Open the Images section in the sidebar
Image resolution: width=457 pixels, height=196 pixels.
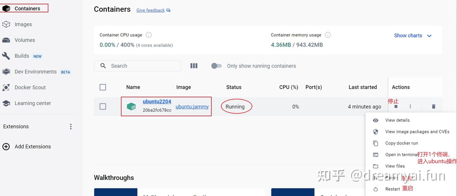pos(23,24)
